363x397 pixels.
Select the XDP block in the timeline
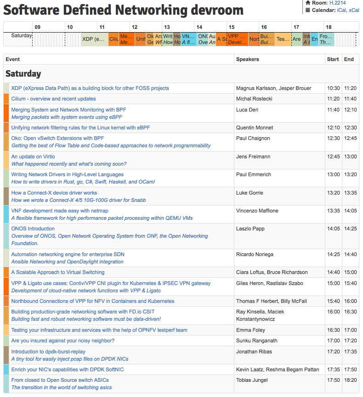94,39
